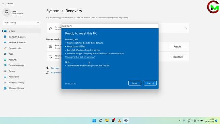The height and width of the screenshot is (124, 220).
Task: Open Privacy & security settings
Action: [21, 83]
